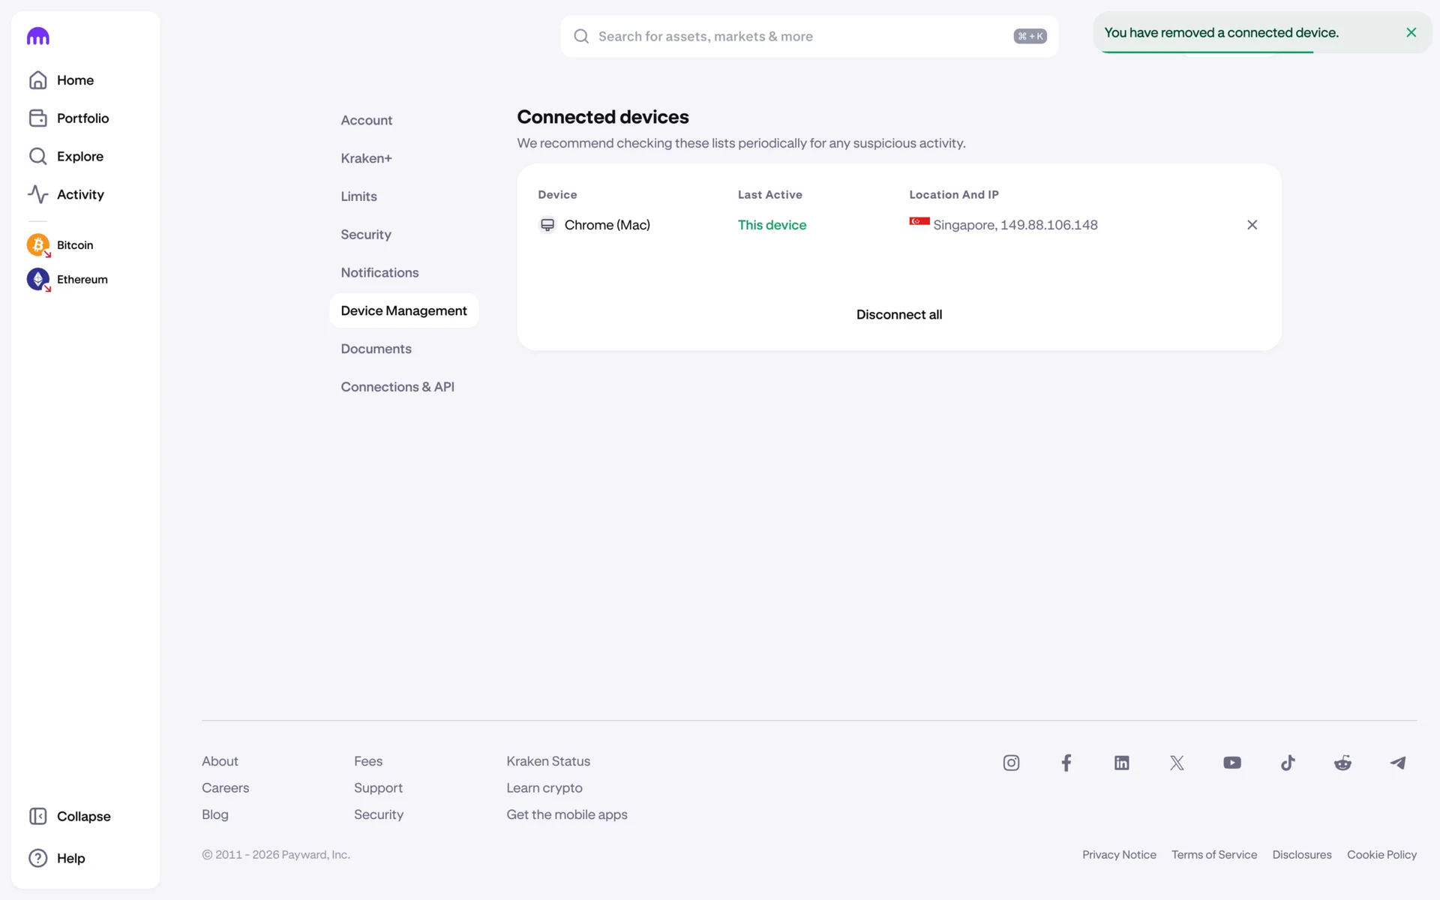The height and width of the screenshot is (900, 1440).
Task: Open Kraken's LinkedIn page
Action: click(1121, 763)
